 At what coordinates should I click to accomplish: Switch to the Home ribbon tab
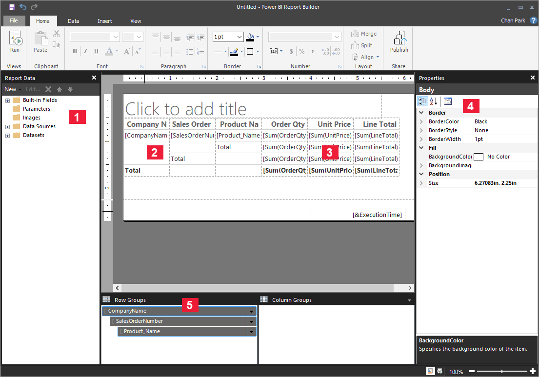42,21
